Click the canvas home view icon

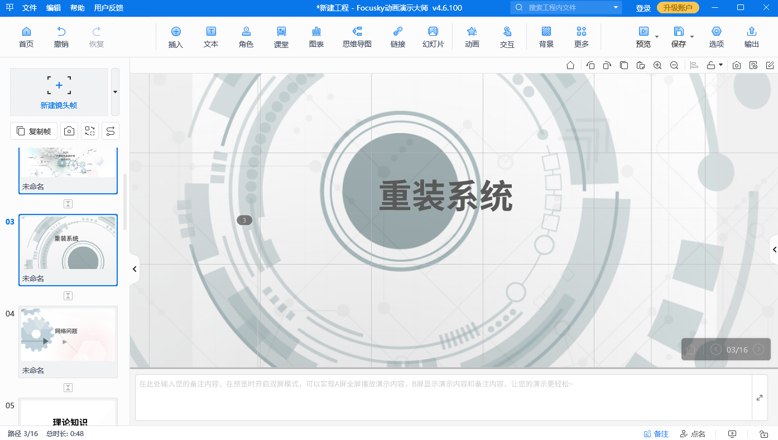click(570, 65)
